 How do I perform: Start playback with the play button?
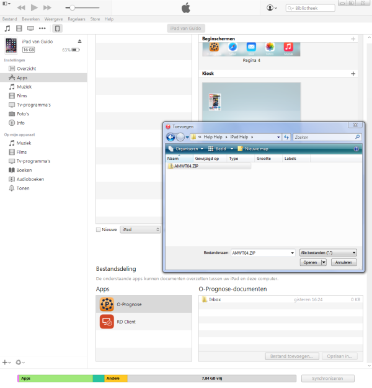click(34, 7)
